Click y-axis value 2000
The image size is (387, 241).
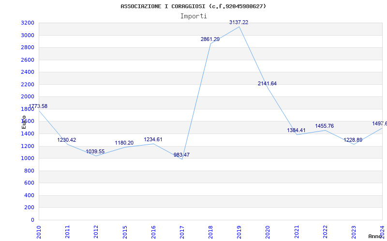[x=28, y=97]
